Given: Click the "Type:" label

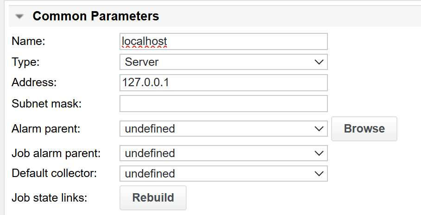Looking at the screenshot, I should (26, 62).
